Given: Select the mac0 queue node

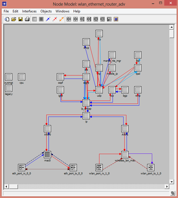Looking at the screenshot, I should (47, 155).
